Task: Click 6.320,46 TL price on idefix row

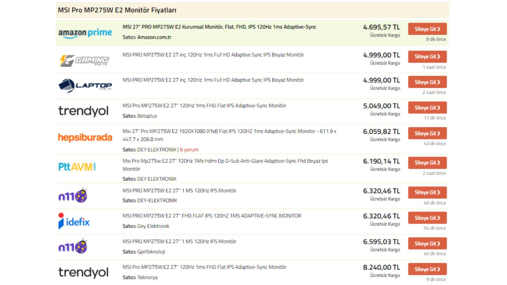Action: 381,216
